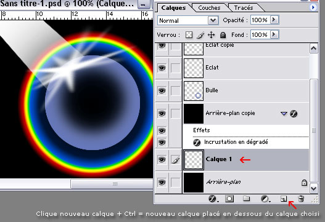Image resolution: width=325 pixels, height=222 pixels.
Task: Enable lock image pixels brush icon
Action: [200, 35]
